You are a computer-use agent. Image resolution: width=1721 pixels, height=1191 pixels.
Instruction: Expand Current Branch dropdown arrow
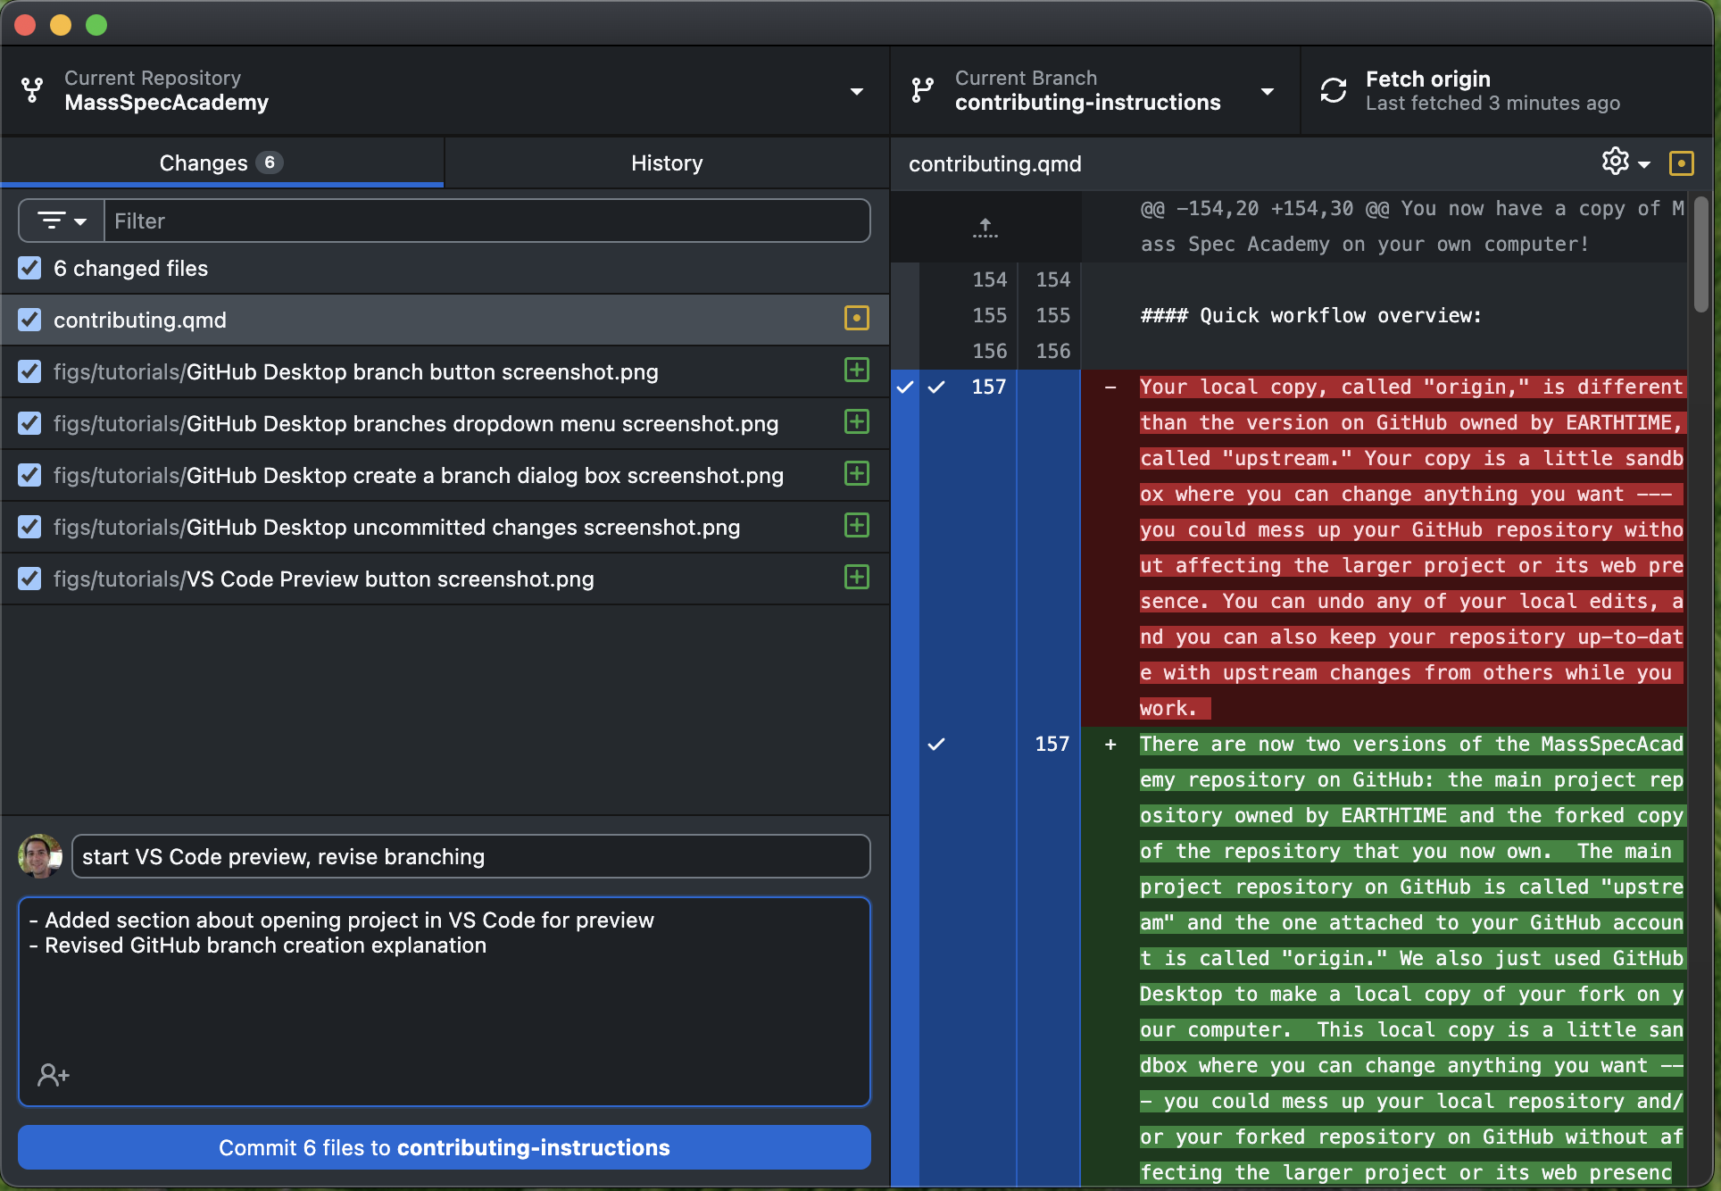pyautogui.click(x=1267, y=91)
